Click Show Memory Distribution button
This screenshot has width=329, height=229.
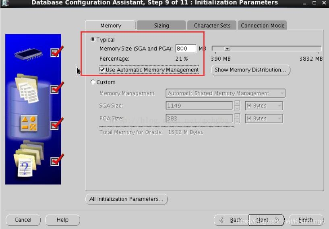coord(250,70)
